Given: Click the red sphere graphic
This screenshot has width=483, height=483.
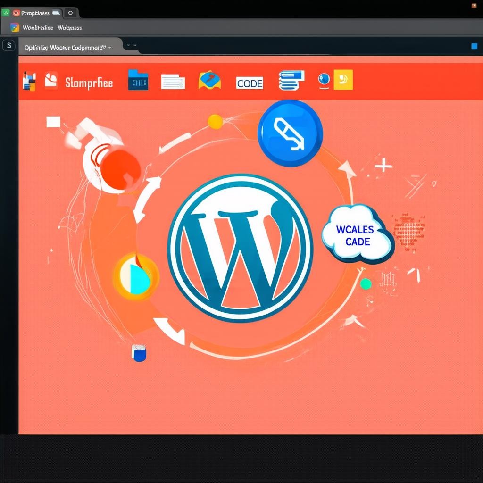Looking at the screenshot, I should (121, 168).
